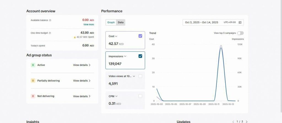Switch to the Data tab
The height and width of the screenshot is (123, 282).
tap(121, 22)
